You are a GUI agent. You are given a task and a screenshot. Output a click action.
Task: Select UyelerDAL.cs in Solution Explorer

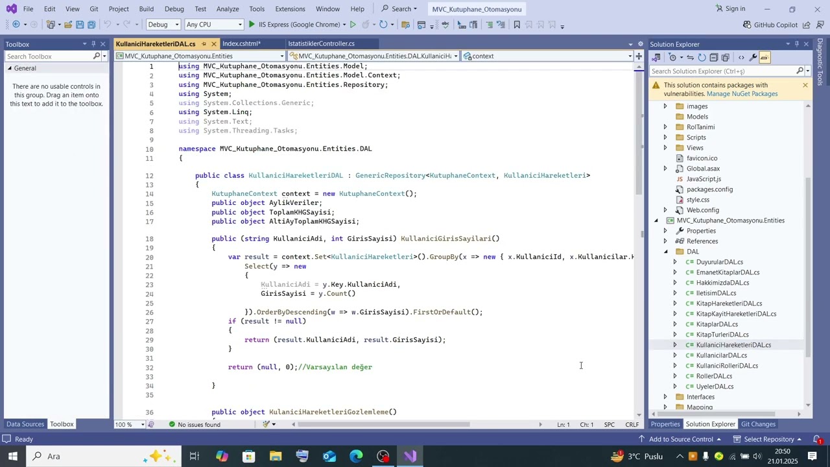(x=715, y=387)
